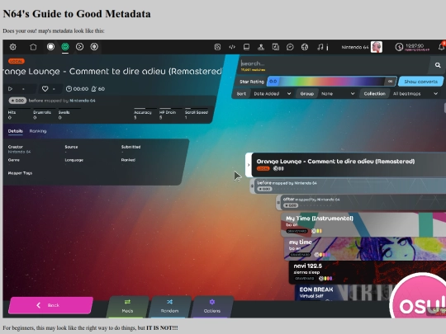This screenshot has height=334, width=446.
Task: Click the BPM metronome icon
Action: pyautogui.click(x=94, y=89)
